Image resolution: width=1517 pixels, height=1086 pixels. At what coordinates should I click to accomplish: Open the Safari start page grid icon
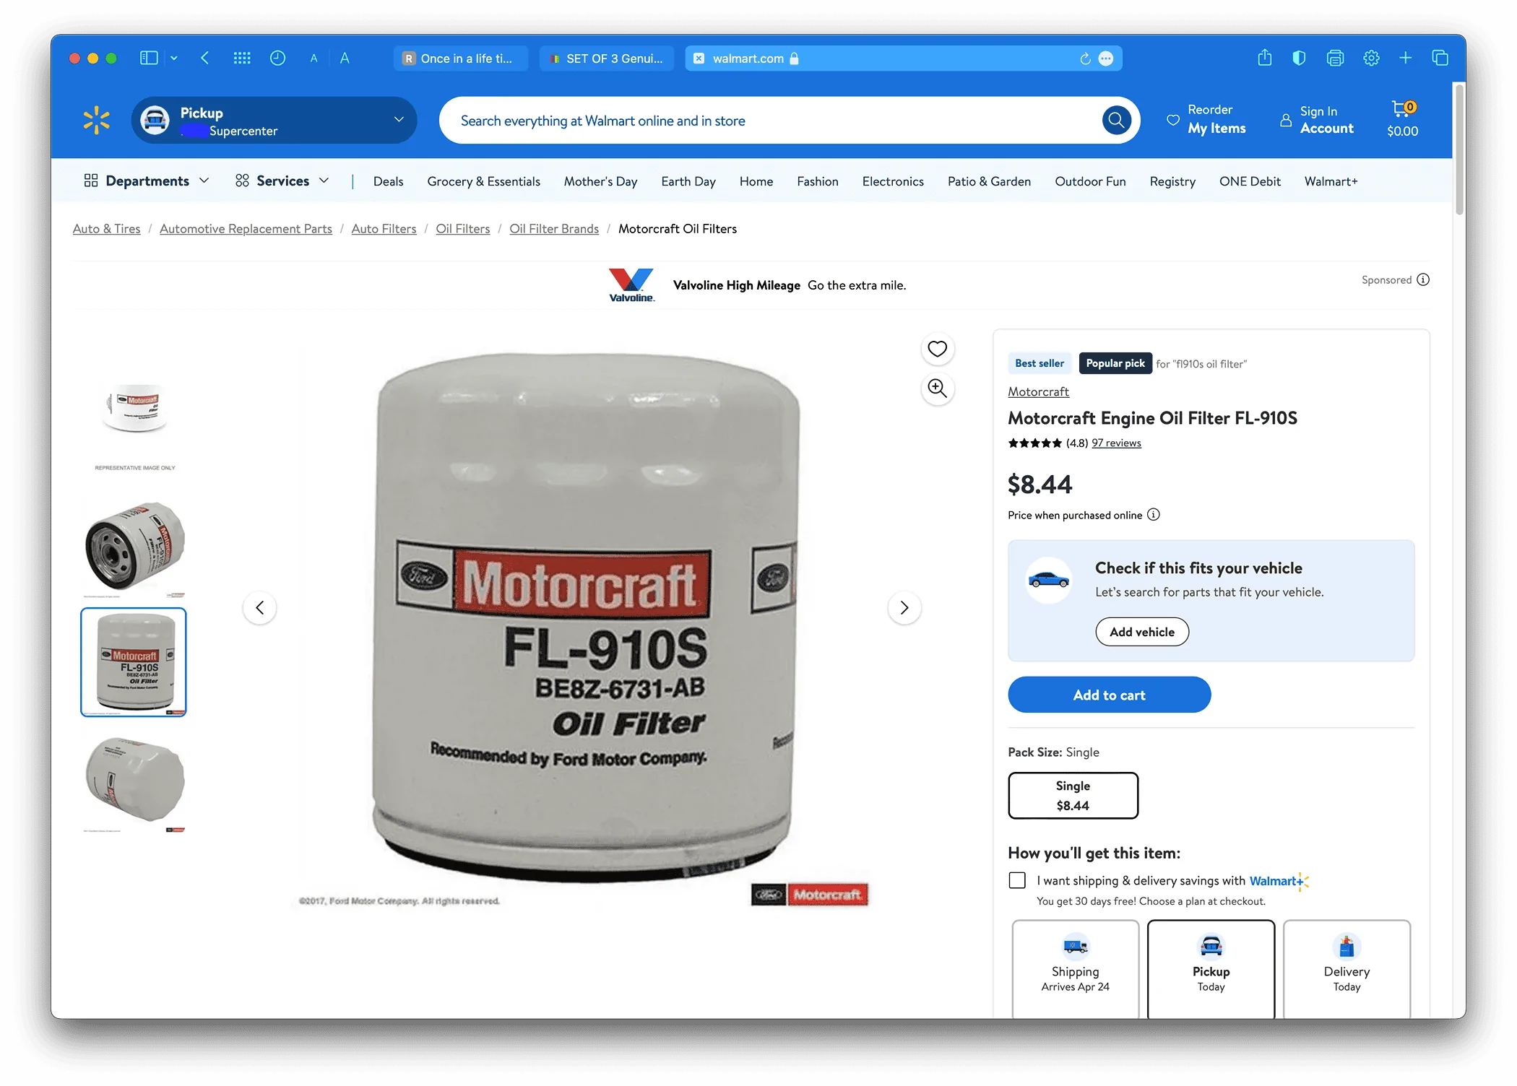(x=242, y=58)
